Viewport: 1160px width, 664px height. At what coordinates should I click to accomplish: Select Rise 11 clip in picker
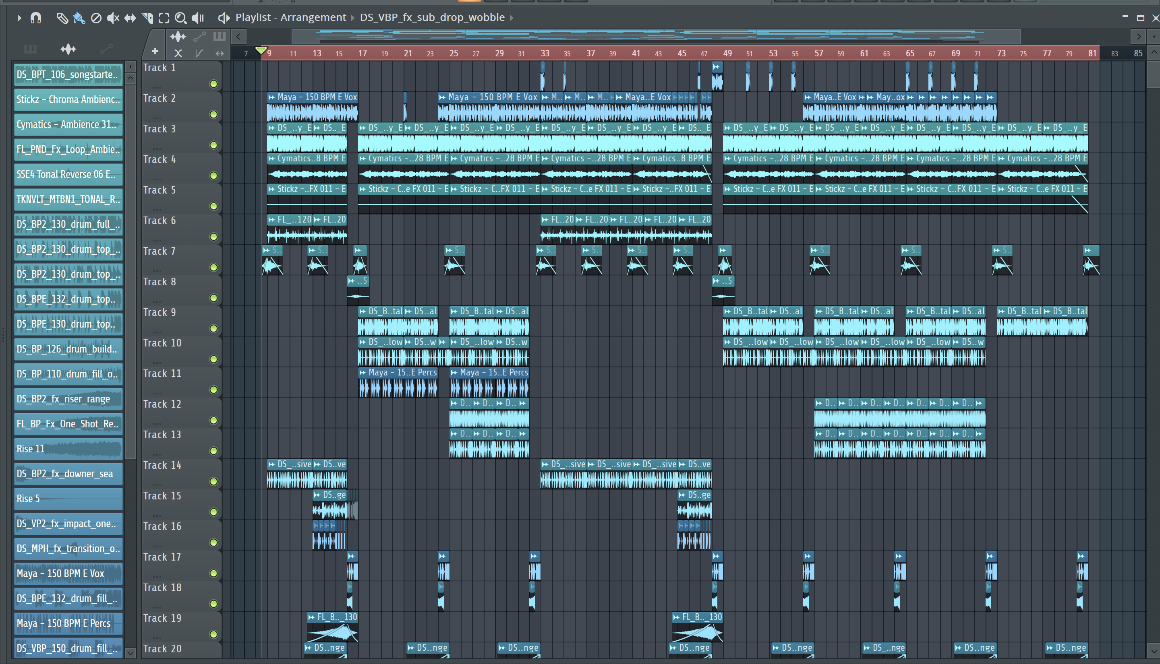68,449
